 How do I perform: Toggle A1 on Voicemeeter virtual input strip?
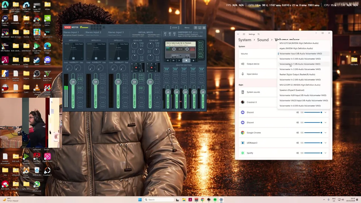pos(141,75)
